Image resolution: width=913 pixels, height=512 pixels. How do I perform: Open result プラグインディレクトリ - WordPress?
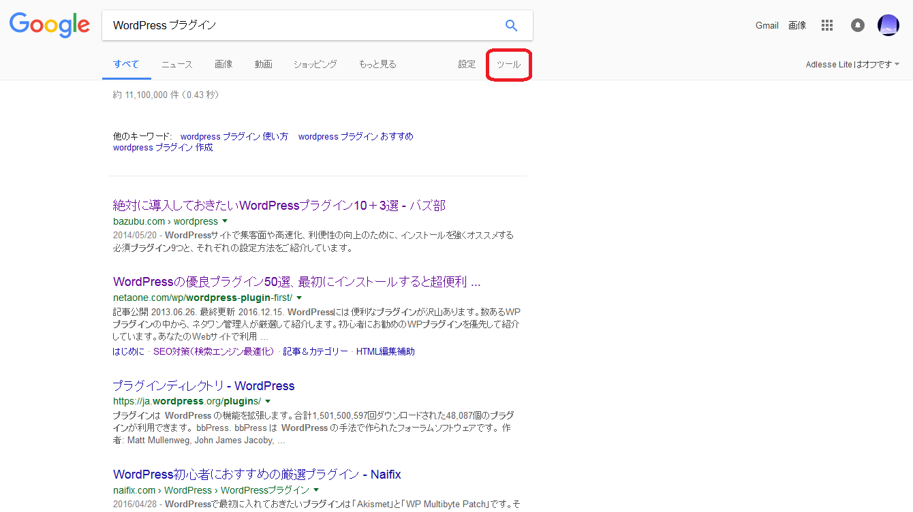204,386
